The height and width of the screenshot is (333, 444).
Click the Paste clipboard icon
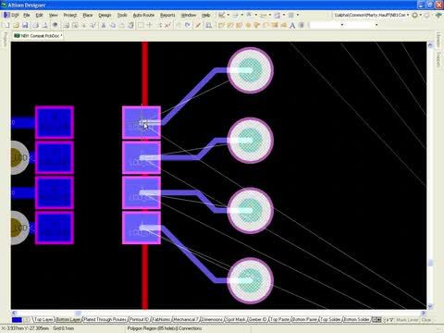tap(122, 25)
